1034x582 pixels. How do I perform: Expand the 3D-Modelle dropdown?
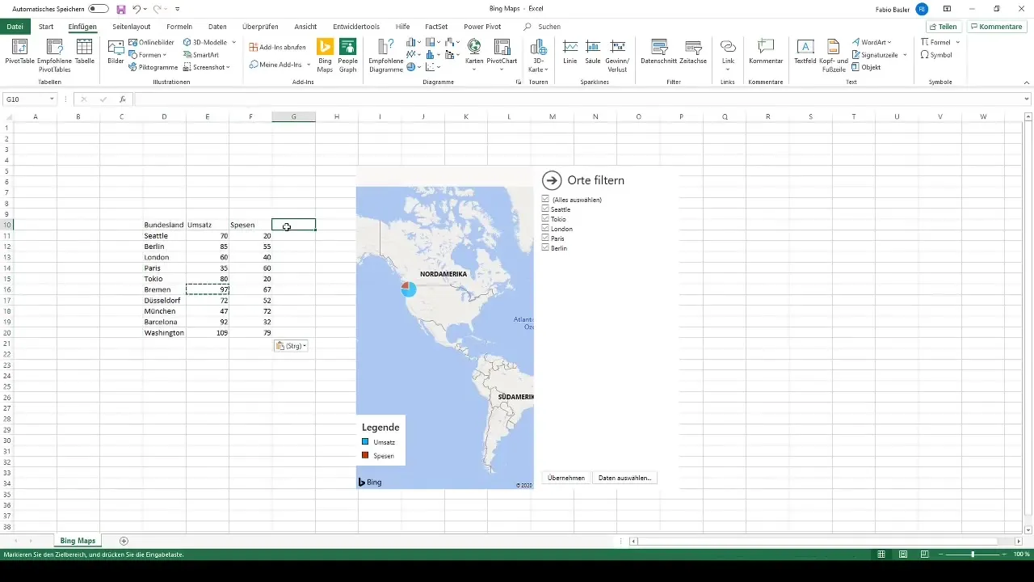click(234, 42)
